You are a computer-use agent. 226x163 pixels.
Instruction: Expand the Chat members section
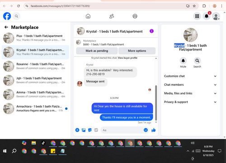190,85
